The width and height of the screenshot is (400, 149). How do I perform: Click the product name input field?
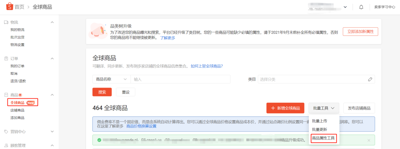click(180, 79)
